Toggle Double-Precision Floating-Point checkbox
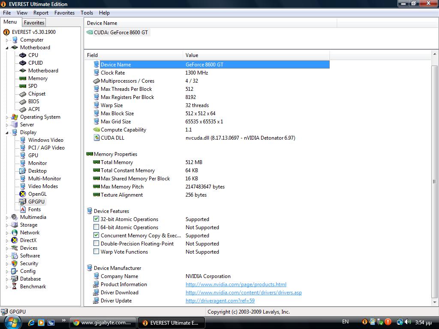The width and height of the screenshot is (439, 329). pos(96,243)
